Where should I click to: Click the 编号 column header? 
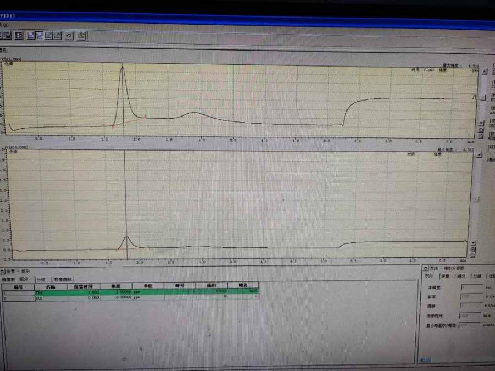18,287
